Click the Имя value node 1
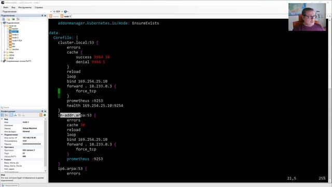 [25, 122]
